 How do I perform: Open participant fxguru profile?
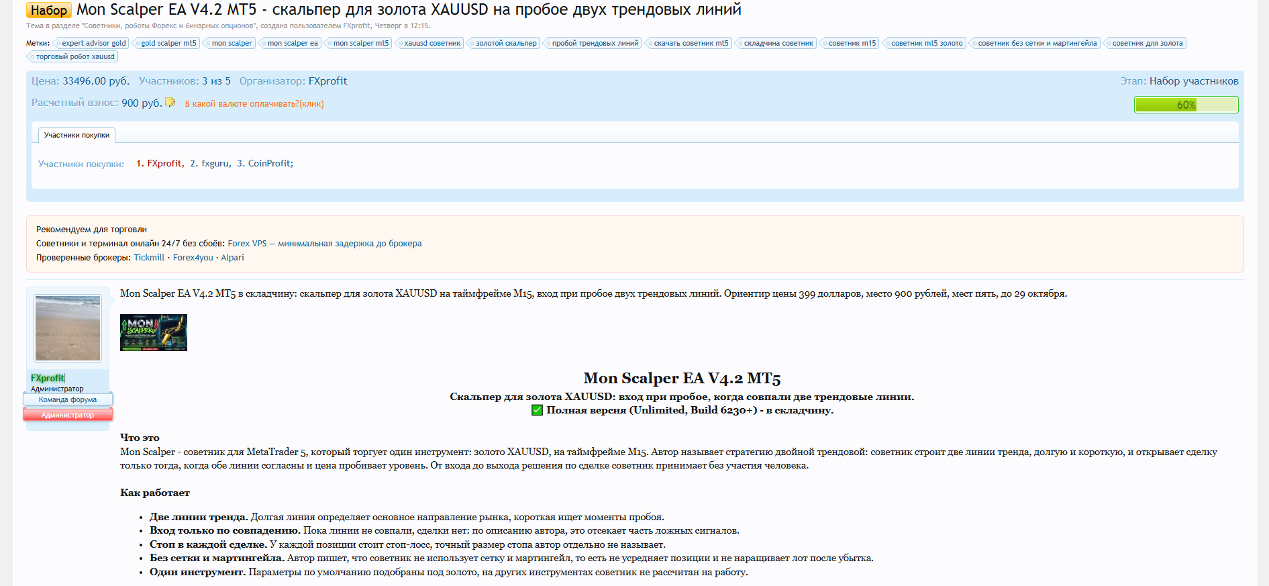pyautogui.click(x=215, y=163)
